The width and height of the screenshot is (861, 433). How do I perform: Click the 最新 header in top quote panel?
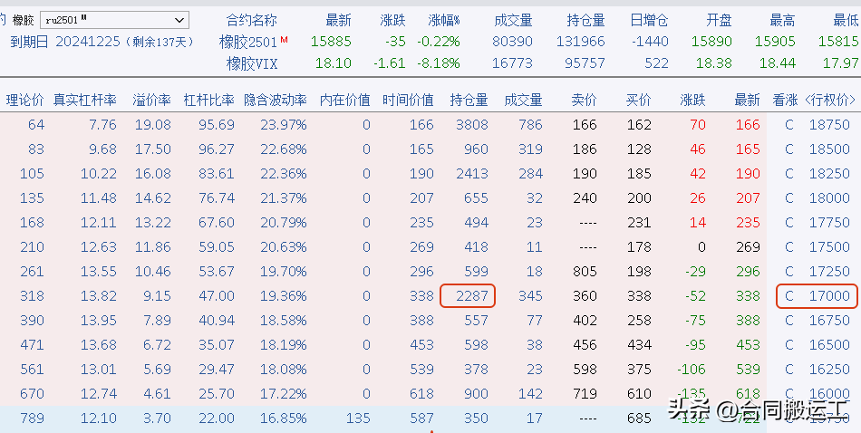point(338,20)
